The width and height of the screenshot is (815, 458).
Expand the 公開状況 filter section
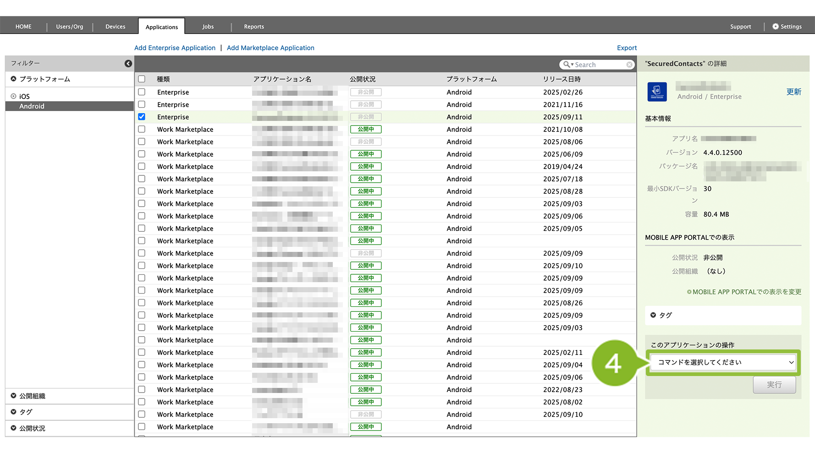coord(14,429)
